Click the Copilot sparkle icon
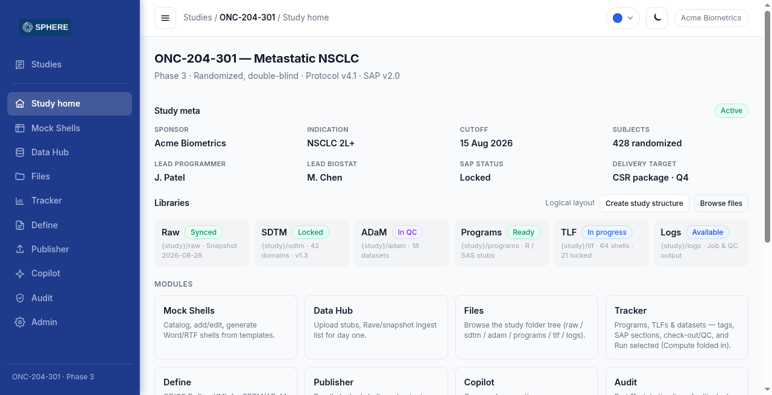The image size is (772, 395). coord(20,273)
